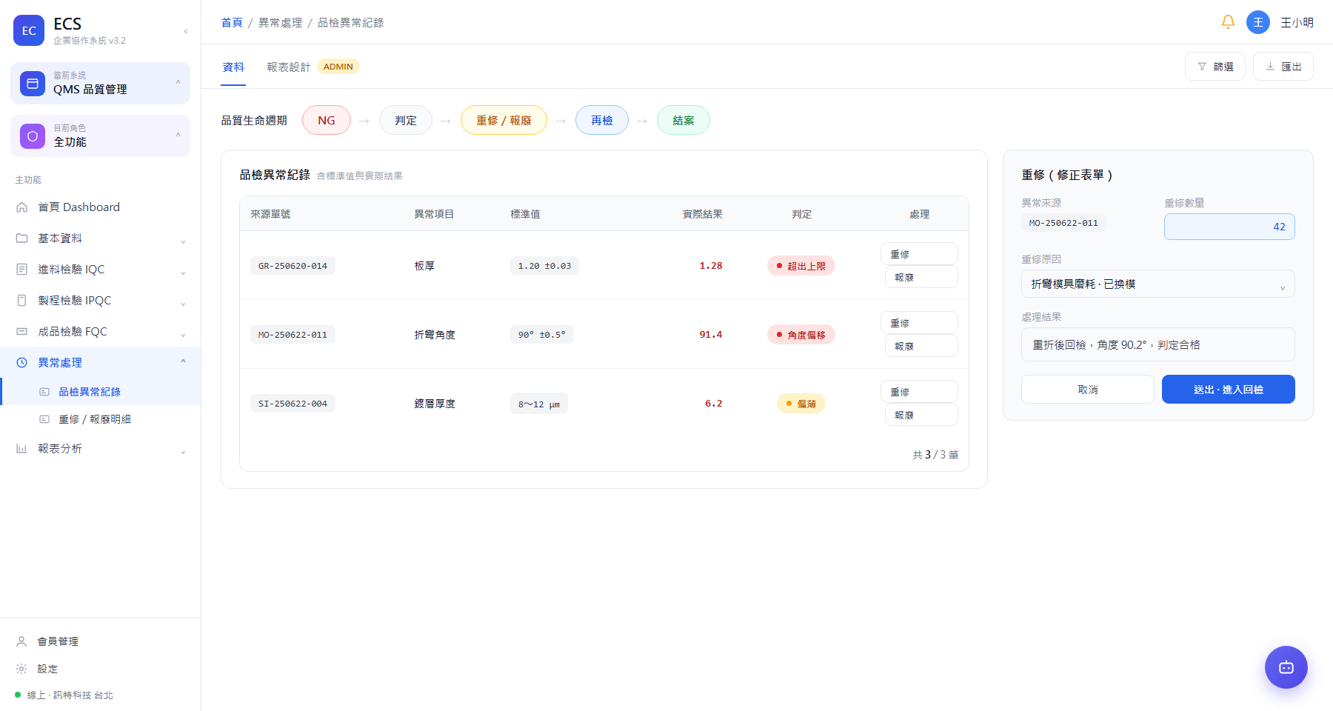Screen dimensions: 1333x711
Task: Click the purple role icon
Action: point(32,136)
